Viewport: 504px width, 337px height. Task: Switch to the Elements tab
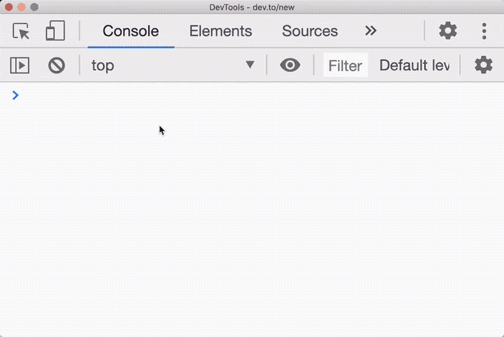point(221,31)
